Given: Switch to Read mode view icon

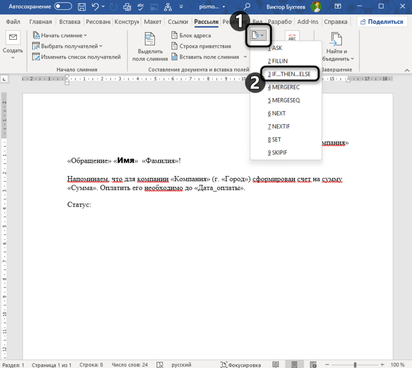Looking at the screenshot, I should [276, 365].
